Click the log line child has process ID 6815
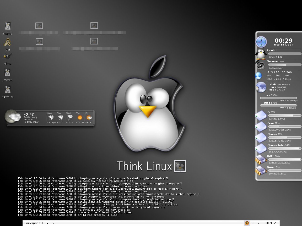302x226 pixels. tap(68, 215)
